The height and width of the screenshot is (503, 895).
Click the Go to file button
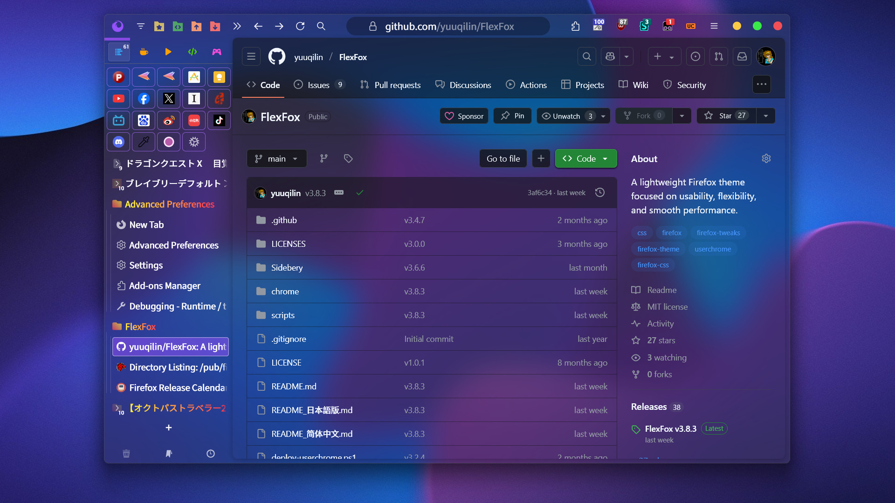coord(503,158)
